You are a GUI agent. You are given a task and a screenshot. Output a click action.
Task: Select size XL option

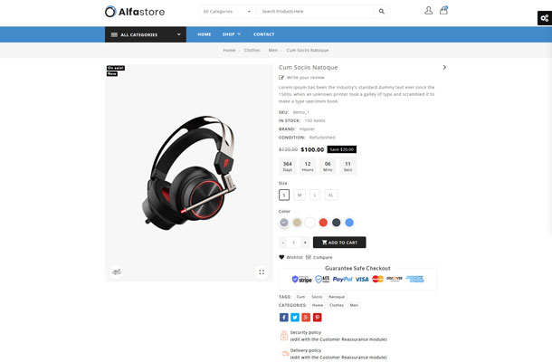tap(331, 195)
